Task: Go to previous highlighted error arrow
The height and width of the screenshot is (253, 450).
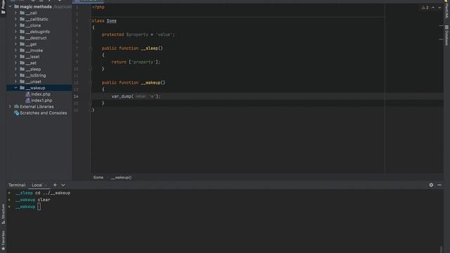Action: [x=433, y=8]
